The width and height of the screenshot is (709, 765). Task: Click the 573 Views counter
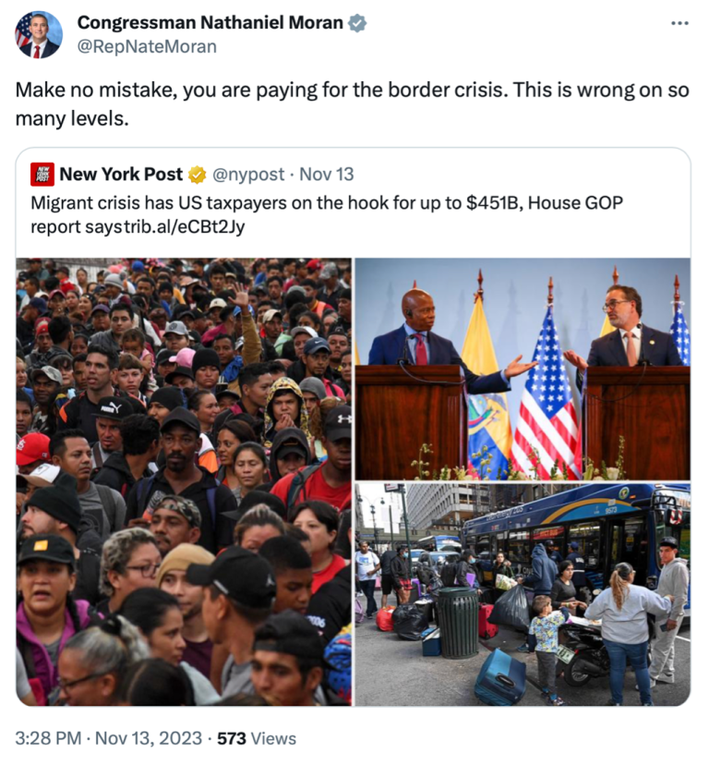click(x=257, y=738)
